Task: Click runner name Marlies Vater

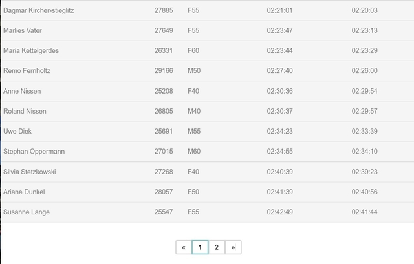Action: click(23, 30)
